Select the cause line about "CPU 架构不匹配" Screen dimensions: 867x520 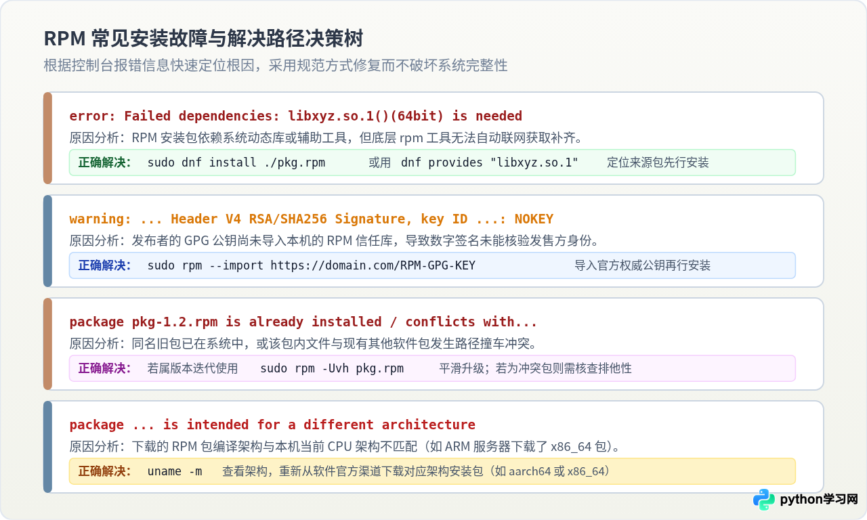point(345,447)
